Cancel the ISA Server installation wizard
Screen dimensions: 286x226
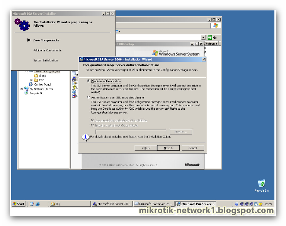click(x=192, y=148)
